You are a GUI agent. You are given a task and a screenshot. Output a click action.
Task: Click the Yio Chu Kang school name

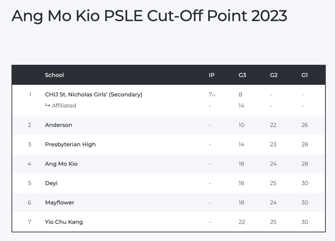point(64,222)
